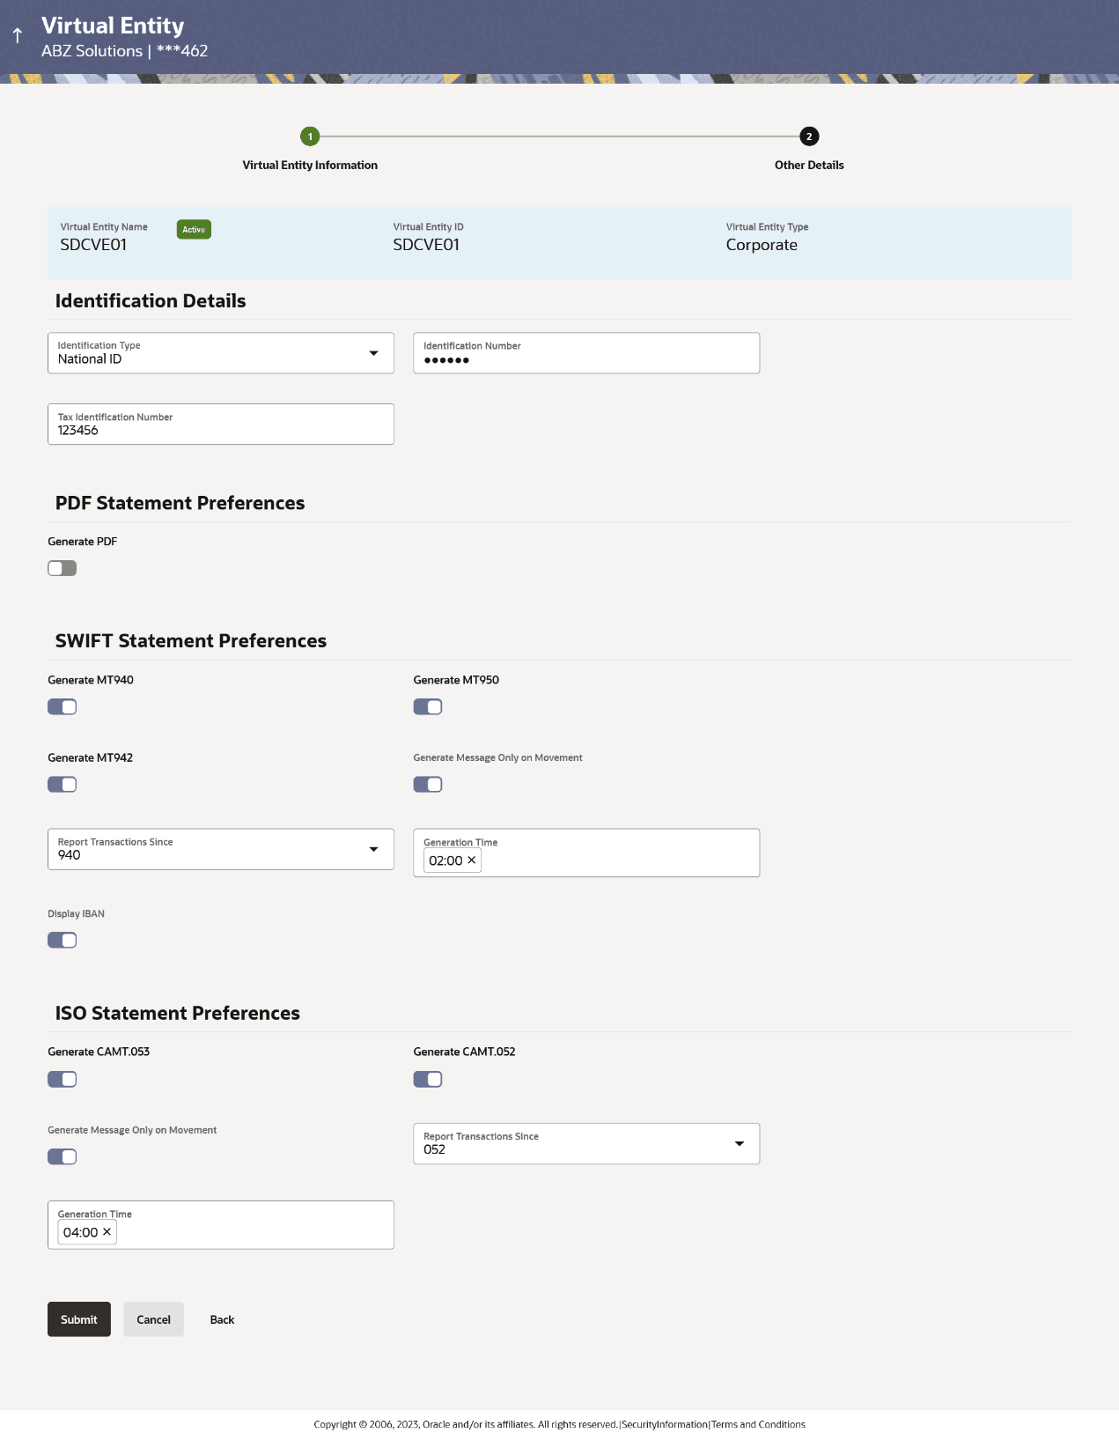The height and width of the screenshot is (1455, 1119).
Task: Turn off Generate MT950 switch
Action: (x=428, y=706)
